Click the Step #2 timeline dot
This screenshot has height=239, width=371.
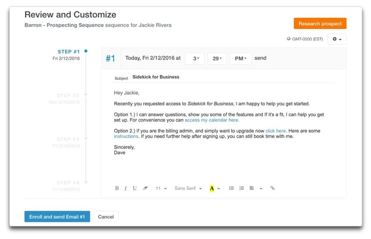(x=86, y=94)
